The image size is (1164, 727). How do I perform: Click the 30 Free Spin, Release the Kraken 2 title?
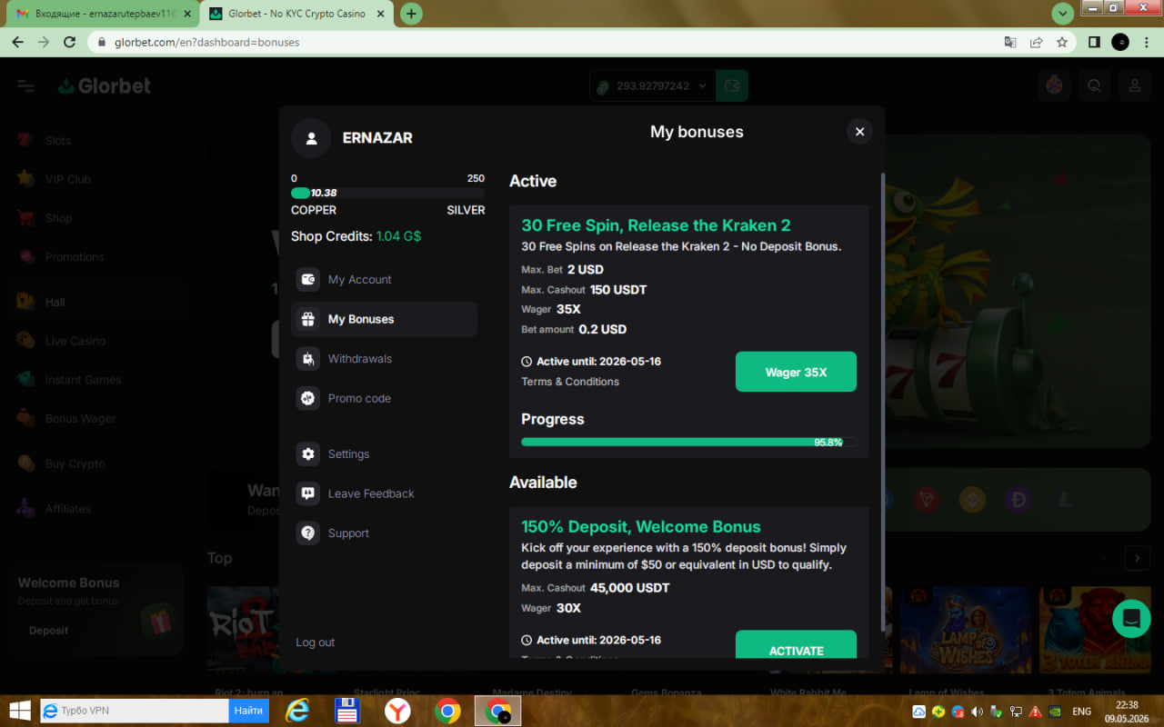click(656, 225)
